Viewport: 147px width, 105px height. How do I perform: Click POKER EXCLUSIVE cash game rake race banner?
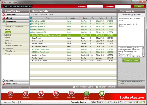click(x=18, y=6)
